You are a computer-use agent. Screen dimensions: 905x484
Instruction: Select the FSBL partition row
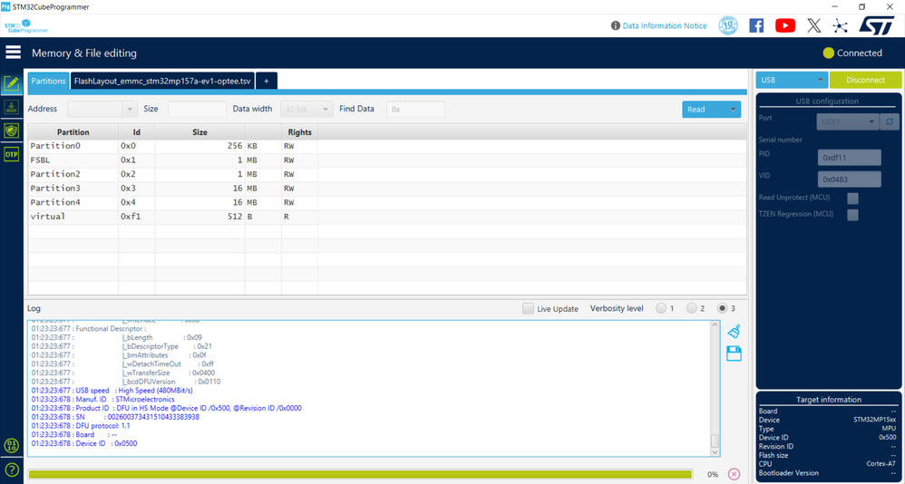tap(387, 160)
